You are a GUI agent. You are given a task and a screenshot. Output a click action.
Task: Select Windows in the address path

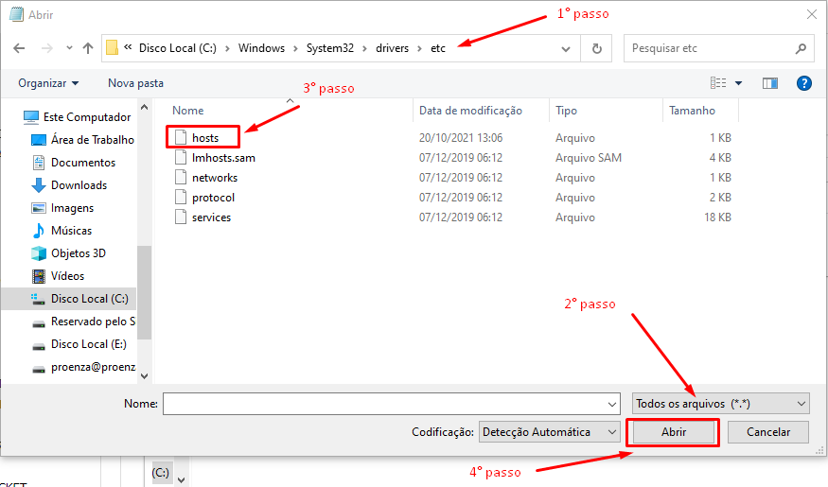point(261,48)
